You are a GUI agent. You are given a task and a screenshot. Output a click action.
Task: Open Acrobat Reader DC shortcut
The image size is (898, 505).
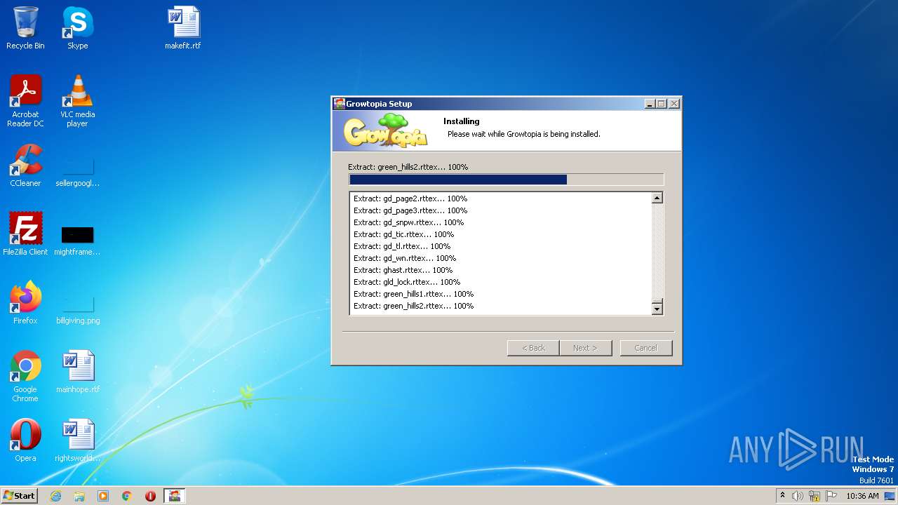click(25, 100)
